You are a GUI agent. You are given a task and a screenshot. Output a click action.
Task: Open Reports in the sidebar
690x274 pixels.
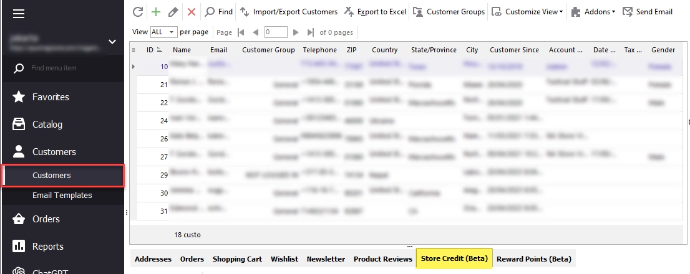tap(47, 247)
